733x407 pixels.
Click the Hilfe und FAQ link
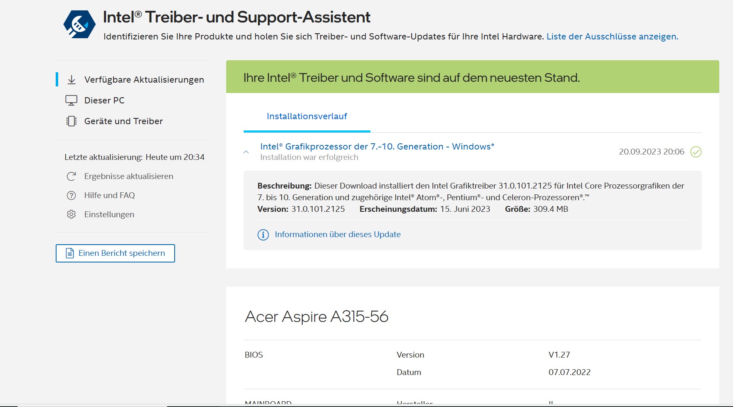[x=109, y=196]
